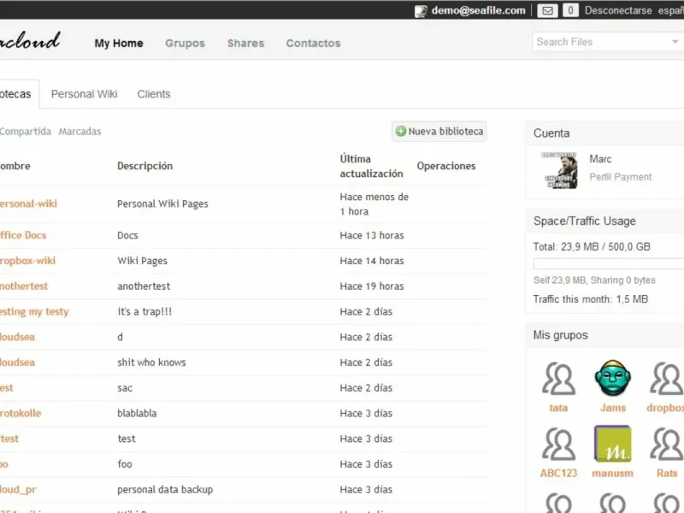Viewport: 684px width, 513px height.
Task: Click the 'Personal Wiki Pages' description cell
Action: 162,203
